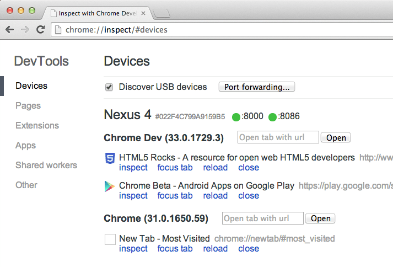Switch to the Extensions section

37,125
